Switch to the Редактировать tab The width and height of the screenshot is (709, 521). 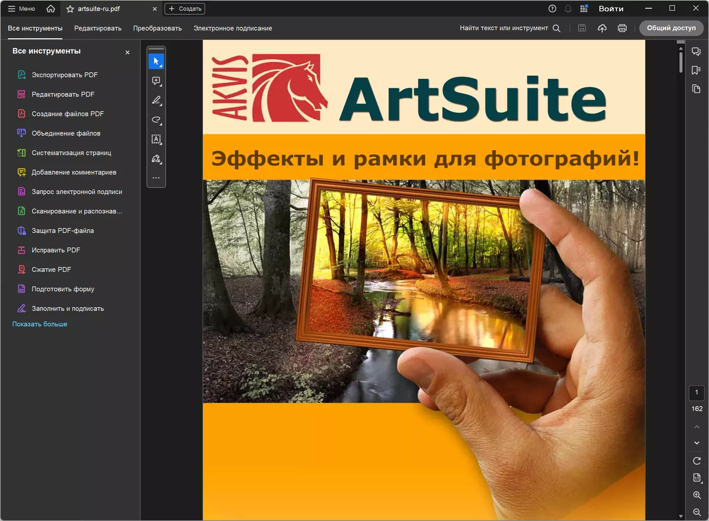click(x=97, y=28)
